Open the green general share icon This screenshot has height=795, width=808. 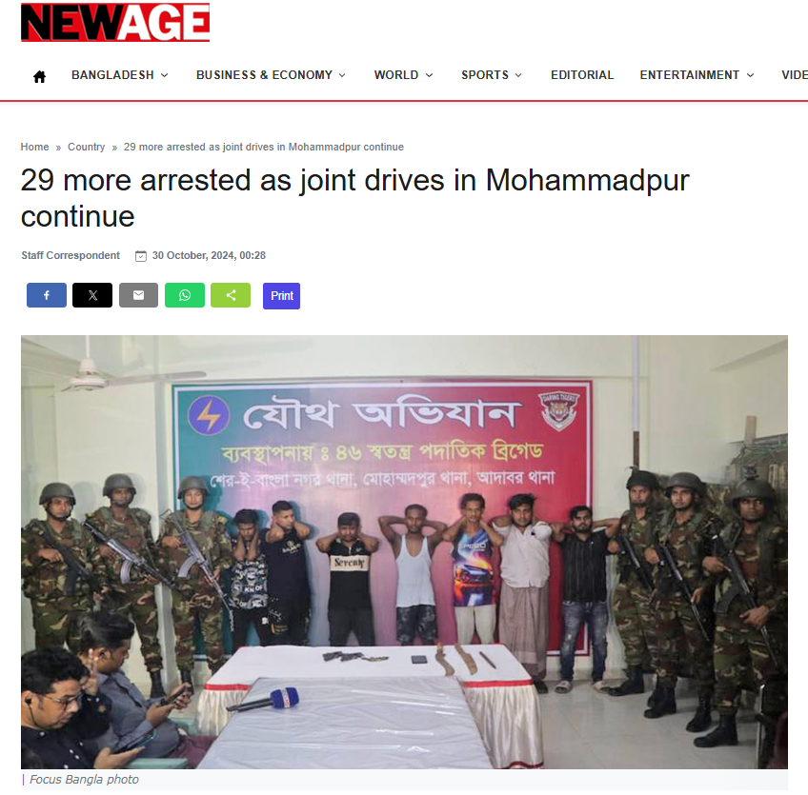(x=231, y=295)
